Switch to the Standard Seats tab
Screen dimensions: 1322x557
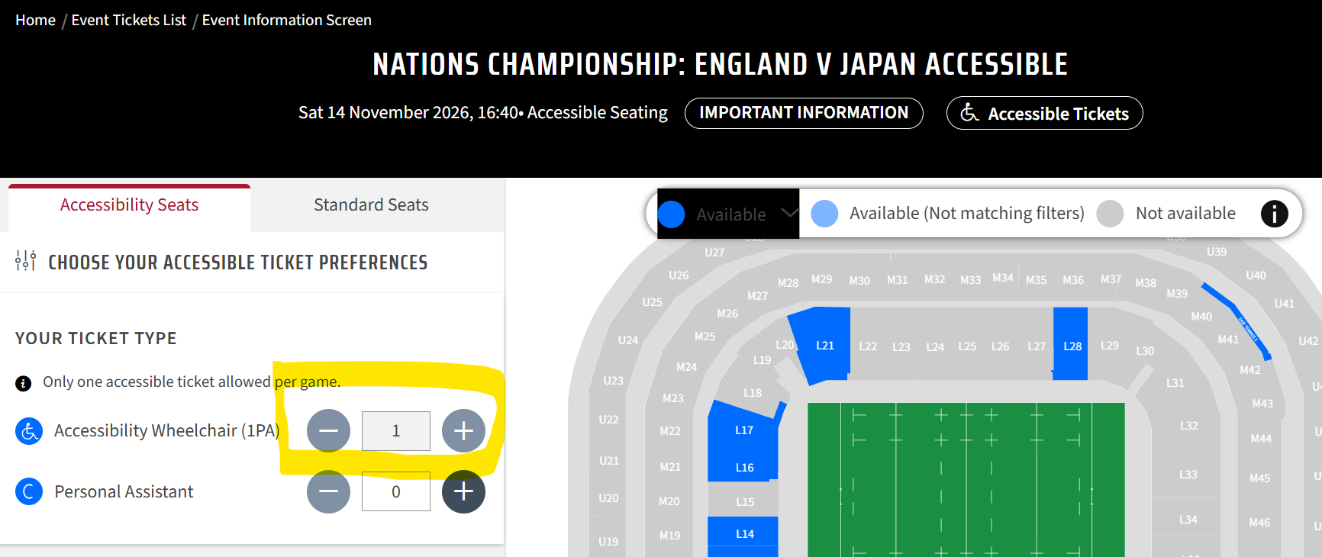point(371,205)
